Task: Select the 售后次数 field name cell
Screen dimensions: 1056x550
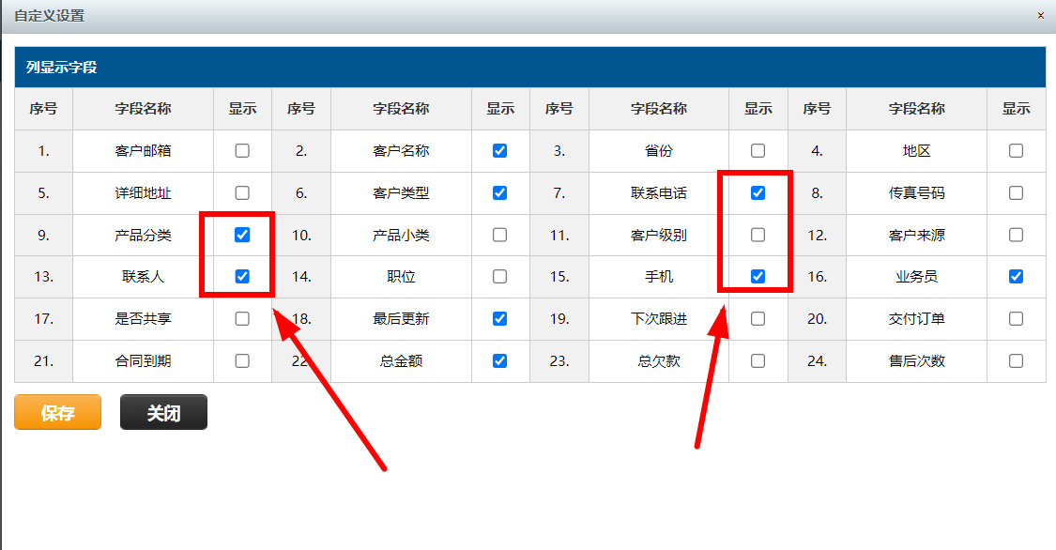Action: 916,361
